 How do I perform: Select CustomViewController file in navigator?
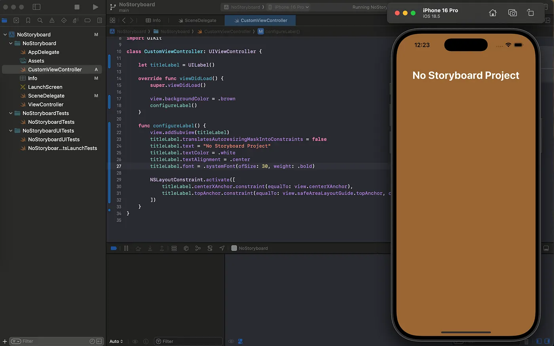[52, 69]
